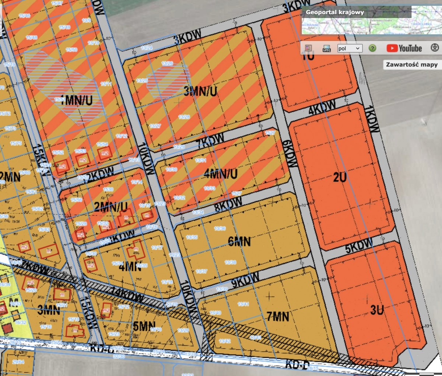Select the 4MN/U zone label
This screenshot has width=442, height=376.
(221, 174)
